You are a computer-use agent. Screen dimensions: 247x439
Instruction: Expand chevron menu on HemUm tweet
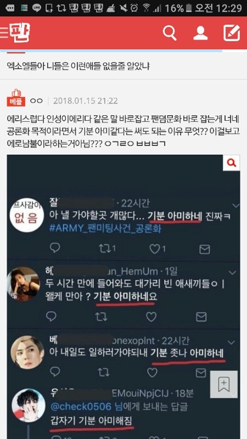coord(232,272)
